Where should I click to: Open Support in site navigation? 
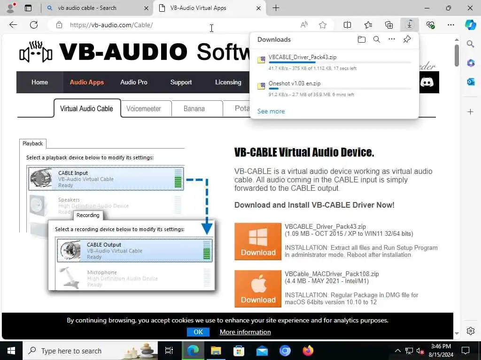click(181, 82)
